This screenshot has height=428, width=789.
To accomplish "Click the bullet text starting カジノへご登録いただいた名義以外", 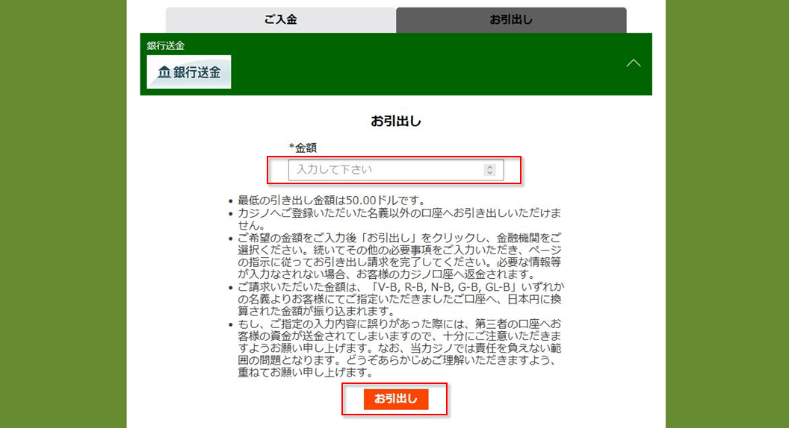I will pos(400,219).
